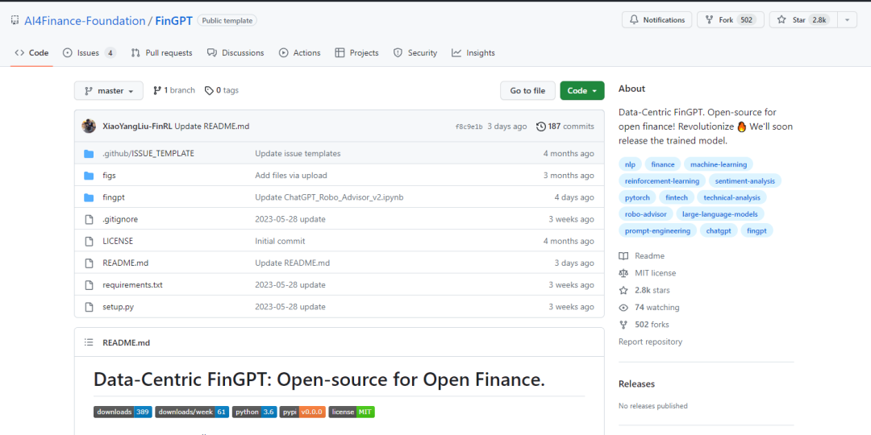The image size is (871, 435).
Task: Open the Security tab
Action: pos(415,53)
